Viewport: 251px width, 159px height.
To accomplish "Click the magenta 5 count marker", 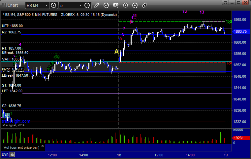I will point(120,38).
